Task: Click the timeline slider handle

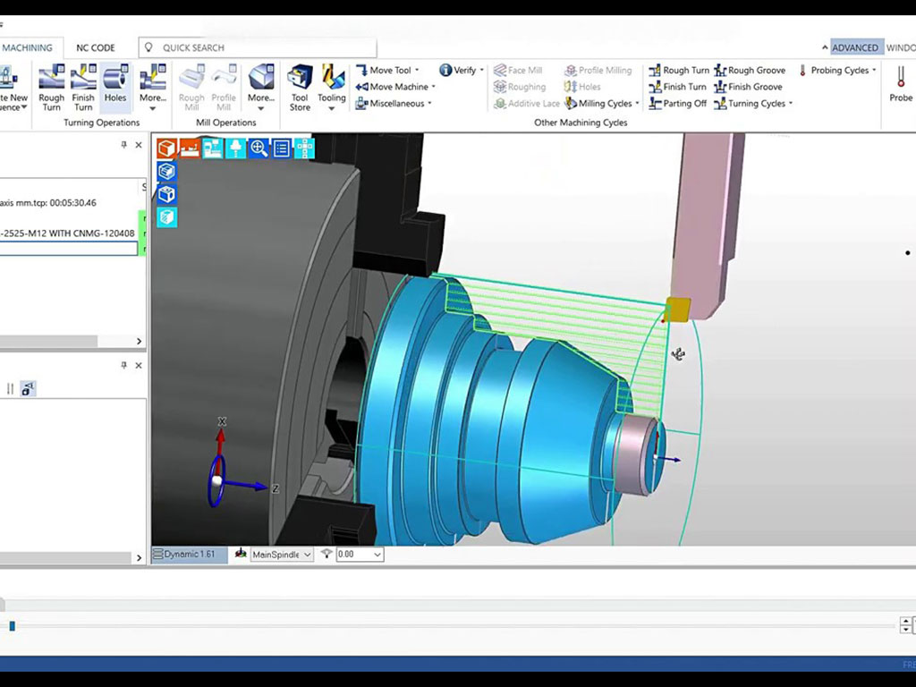Action: pos(12,626)
